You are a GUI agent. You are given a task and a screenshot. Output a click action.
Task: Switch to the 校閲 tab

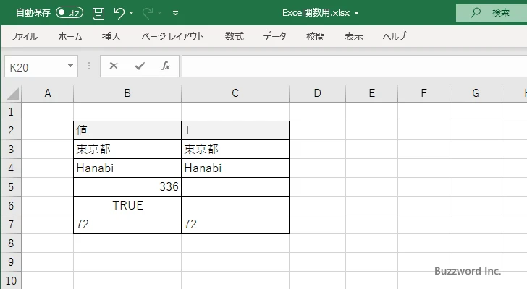coord(316,36)
